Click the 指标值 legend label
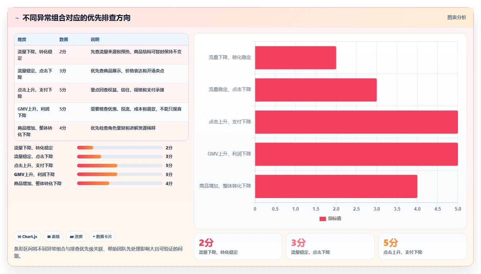Image resolution: width=481 pixels, height=274 pixels. click(x=334, y=219)
